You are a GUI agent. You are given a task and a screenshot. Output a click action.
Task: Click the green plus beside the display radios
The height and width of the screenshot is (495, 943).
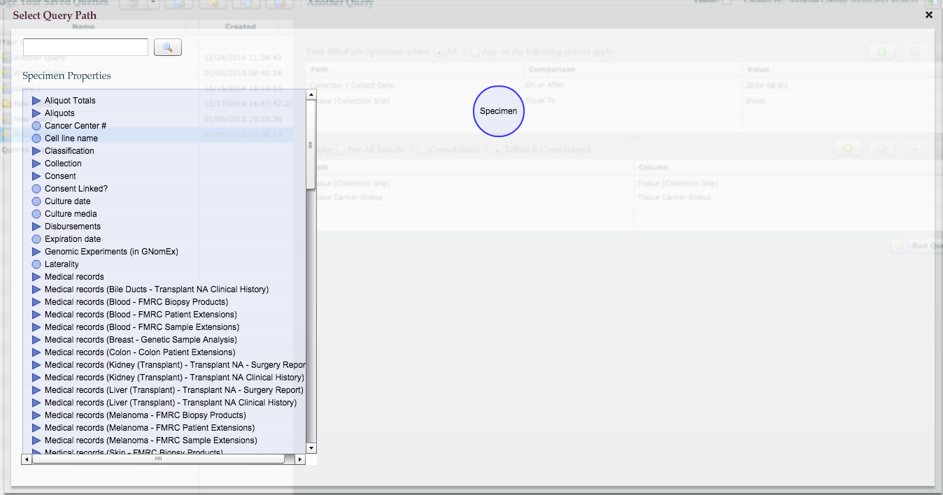point(848,148)
